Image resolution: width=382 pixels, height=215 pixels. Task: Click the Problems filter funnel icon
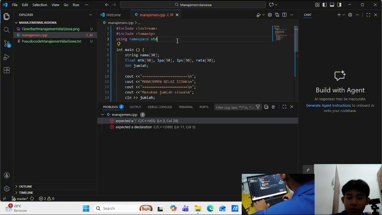pyautogui.click(x=258, y=107)
